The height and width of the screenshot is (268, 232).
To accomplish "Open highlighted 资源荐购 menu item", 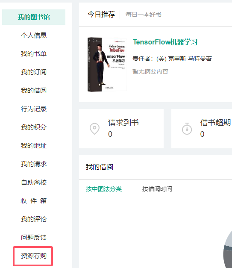I will click(x=33, y=256).
